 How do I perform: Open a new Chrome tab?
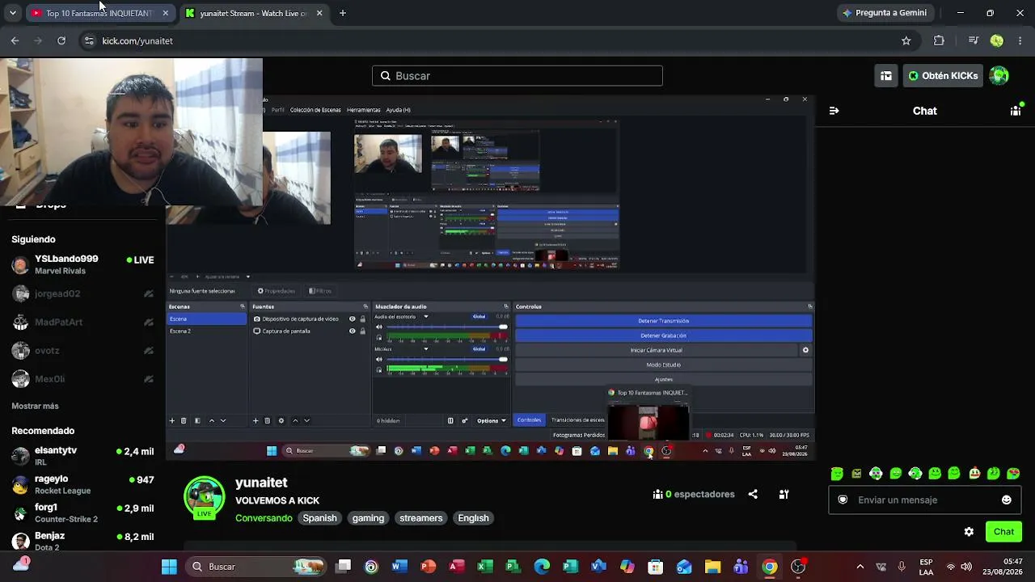pos(343,13)
